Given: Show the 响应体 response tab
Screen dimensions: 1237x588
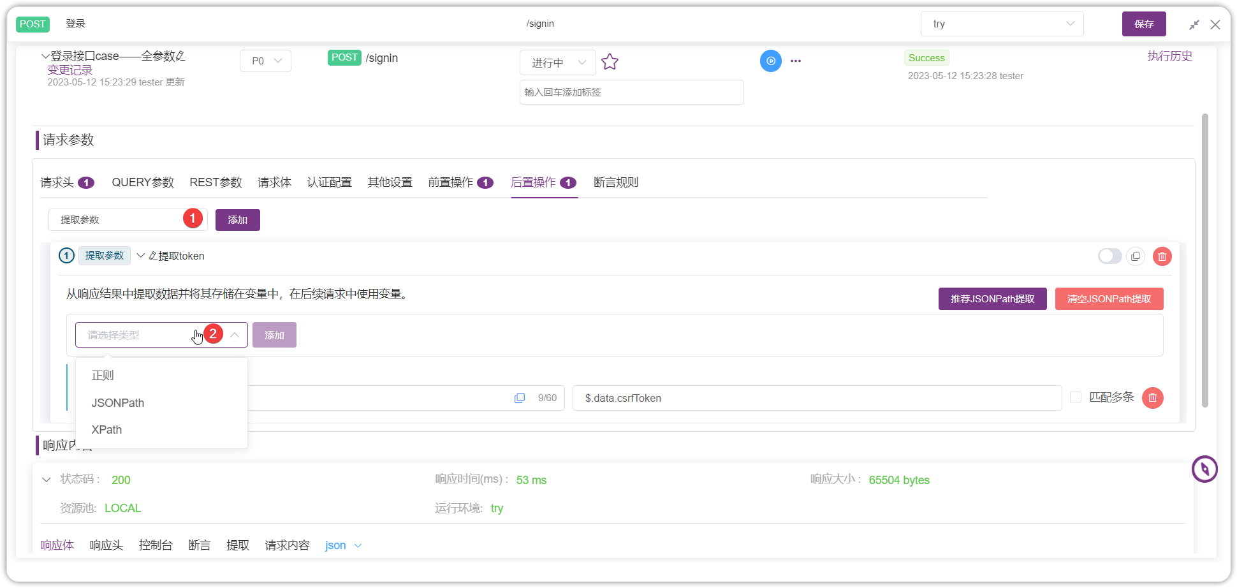Looking at the screenshot, I should 57,545.
